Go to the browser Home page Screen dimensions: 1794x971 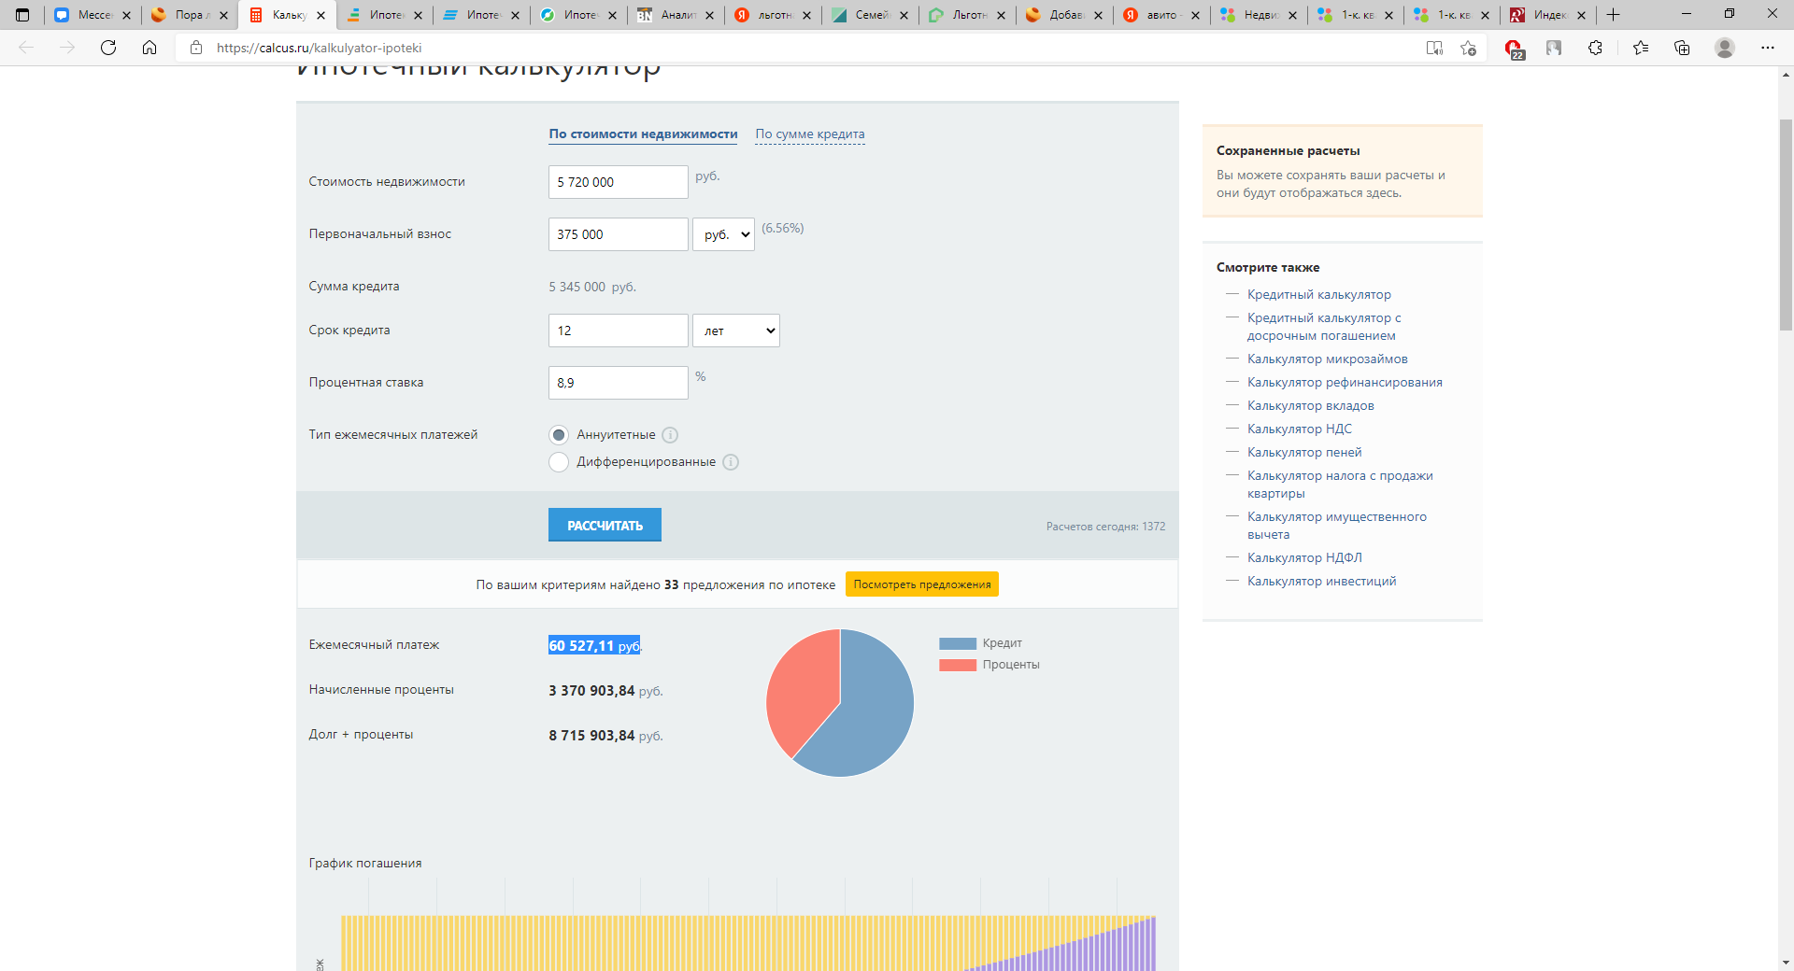point(149,48)
